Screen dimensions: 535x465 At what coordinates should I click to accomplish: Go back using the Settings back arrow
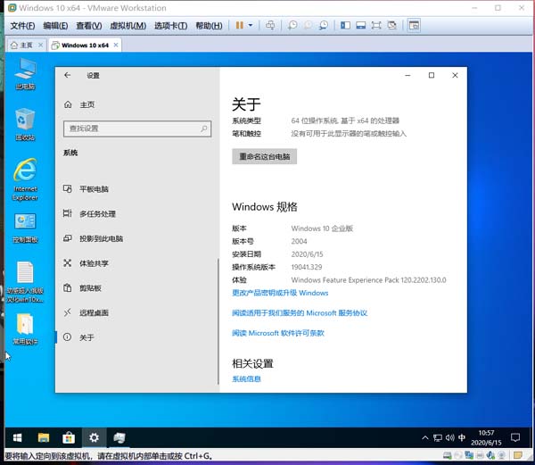coord(68,75)
